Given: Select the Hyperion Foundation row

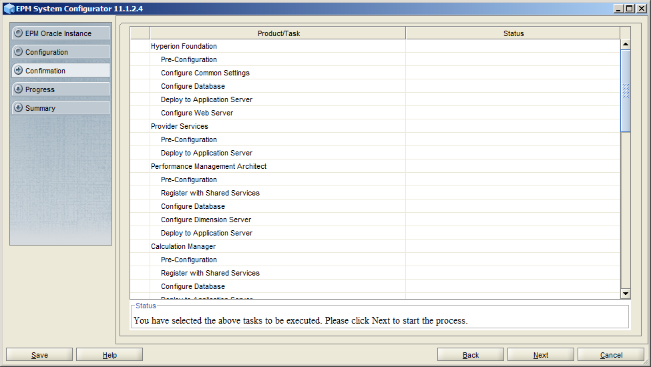Looking at the screenshot, I should point(375,46).
